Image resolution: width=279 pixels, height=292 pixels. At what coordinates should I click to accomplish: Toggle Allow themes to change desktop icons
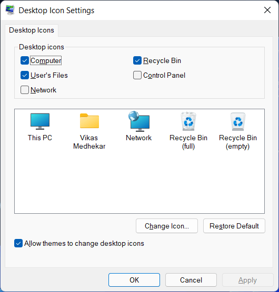(x=18, y=243)
